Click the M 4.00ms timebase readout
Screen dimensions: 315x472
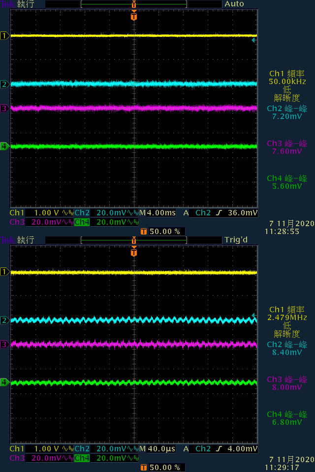(157, 213)
